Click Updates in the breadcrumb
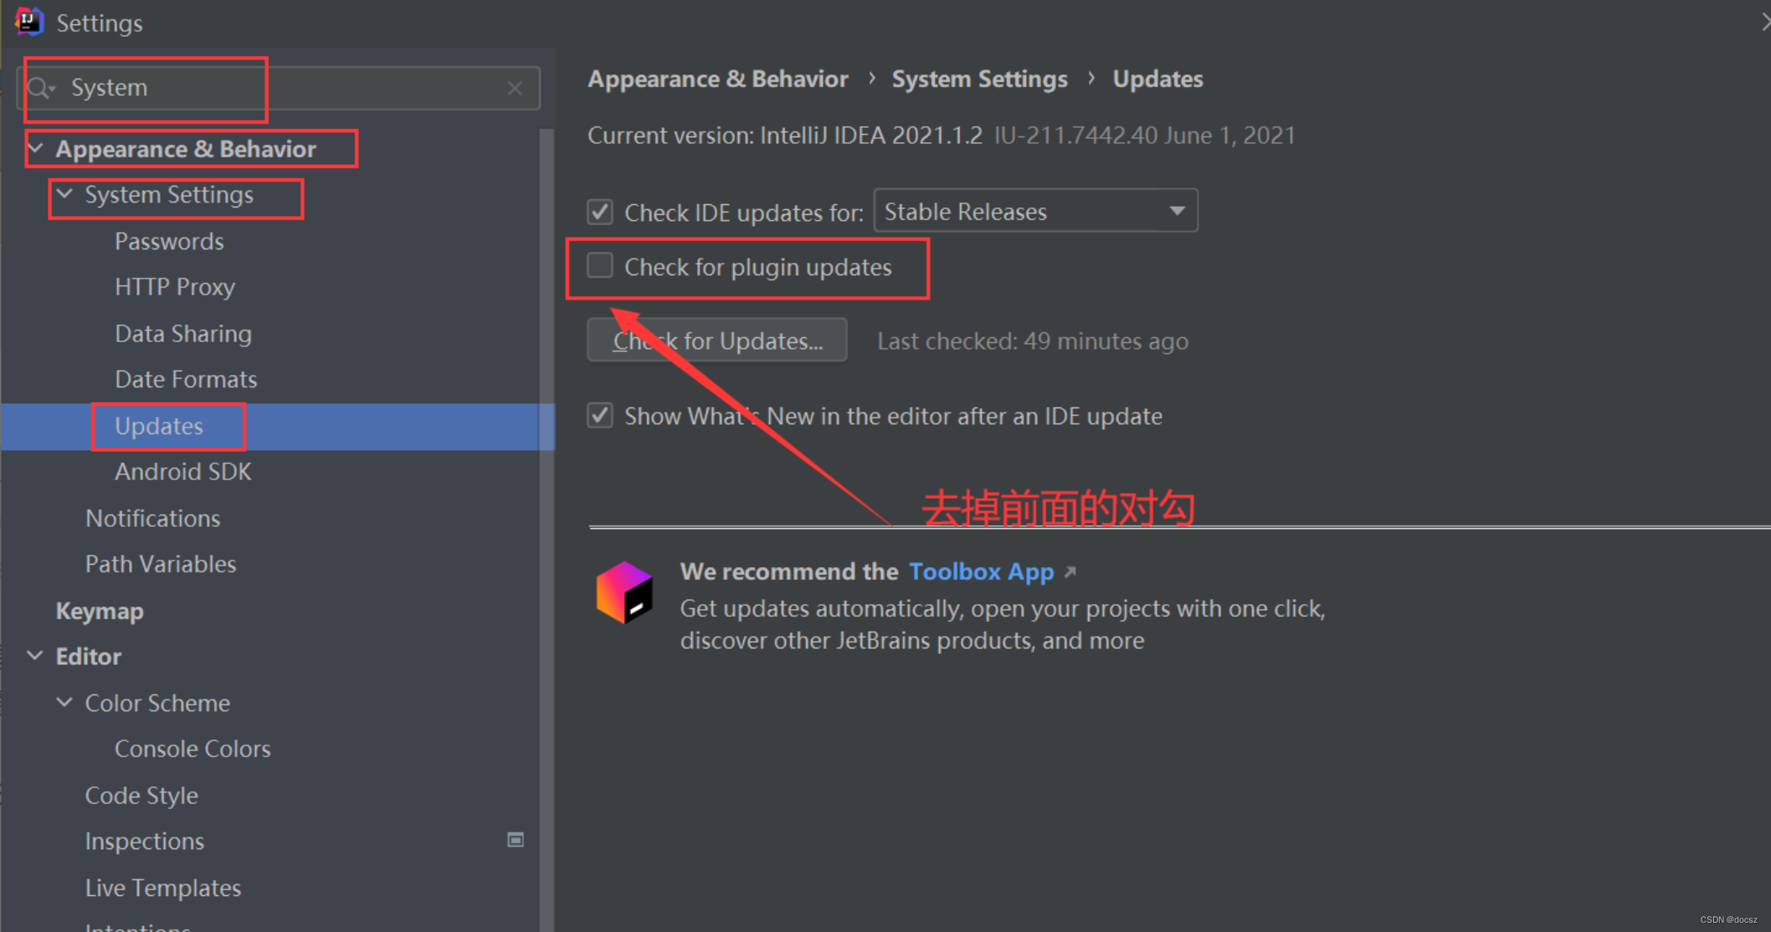The width and height of the screenshot is (1771, 932). pos(1158,79)
